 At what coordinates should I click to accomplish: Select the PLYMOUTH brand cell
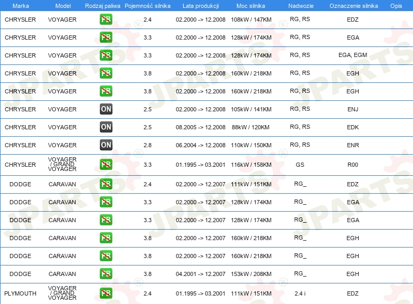tap(20, 293)
